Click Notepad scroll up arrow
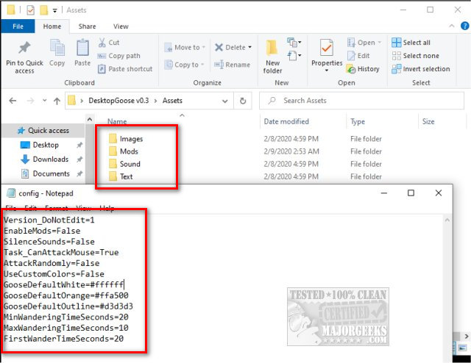The height and width of the screenshot is (363, 471). pos(447,220)
